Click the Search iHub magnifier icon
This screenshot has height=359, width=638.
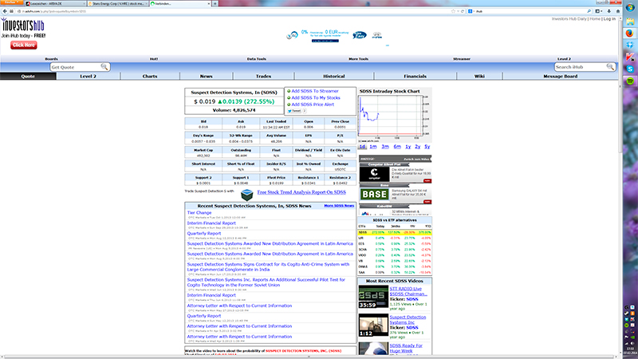click(610, 67)
